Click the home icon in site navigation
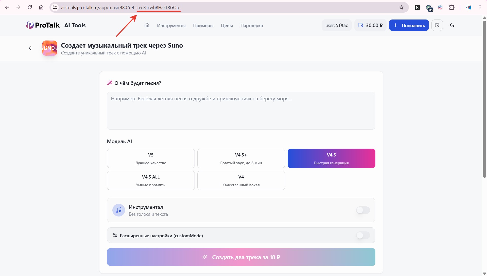The image size is (487, 276). pos(147,25)
